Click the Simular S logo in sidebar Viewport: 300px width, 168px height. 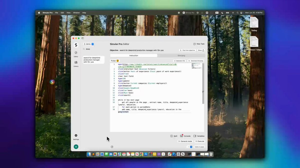click(x=76, y=45)
